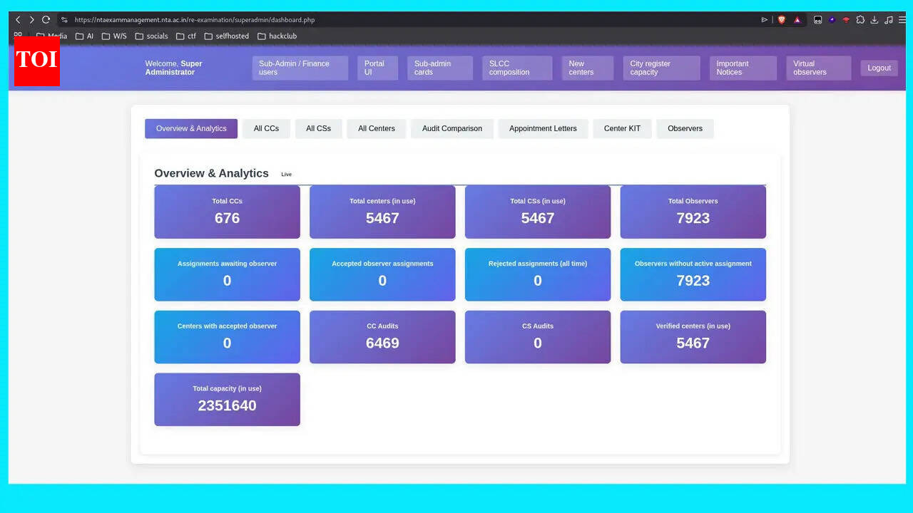Open the Downloads arrow icon
This screenshot has height=513, width=913.
click(874, 20)
